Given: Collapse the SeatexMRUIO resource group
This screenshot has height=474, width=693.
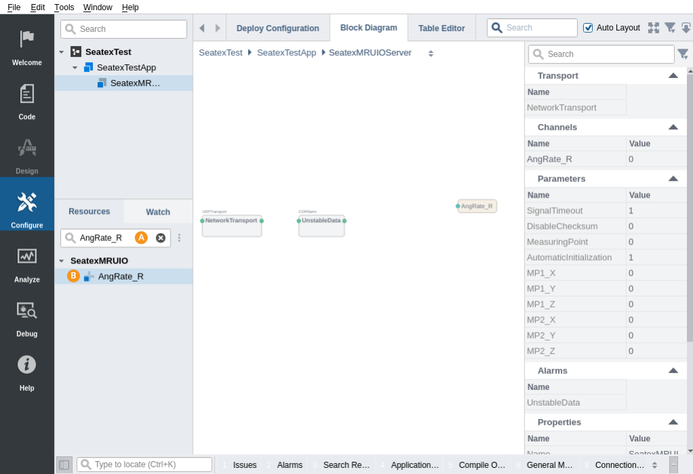Looking at the screenshot, I should [x=62, y=261].
